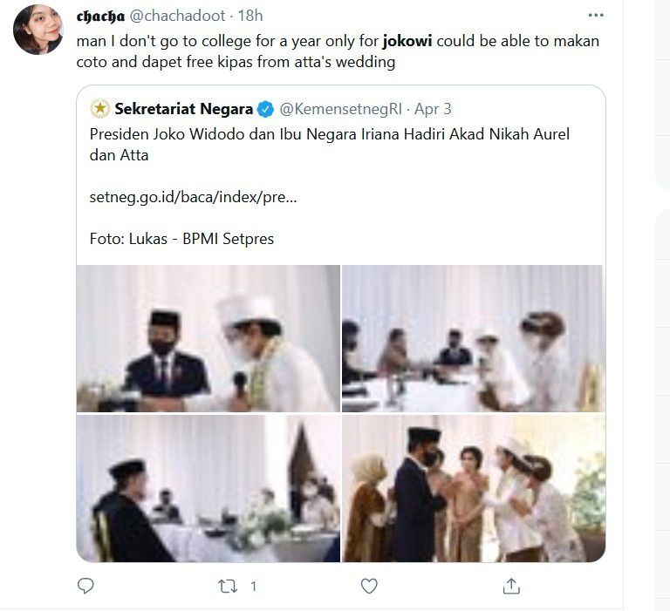The height and width of the screenshot is (611, 670).
Task: Open bottom-left photo of seated man
Action: click(x=209, y=488)
